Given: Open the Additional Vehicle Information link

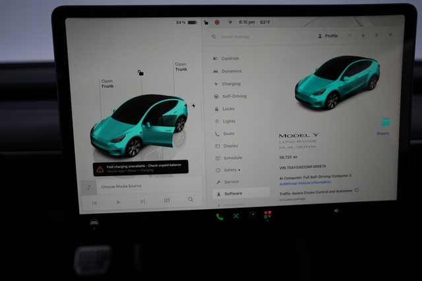Looking at the screenshot, I should click(305, 183).
